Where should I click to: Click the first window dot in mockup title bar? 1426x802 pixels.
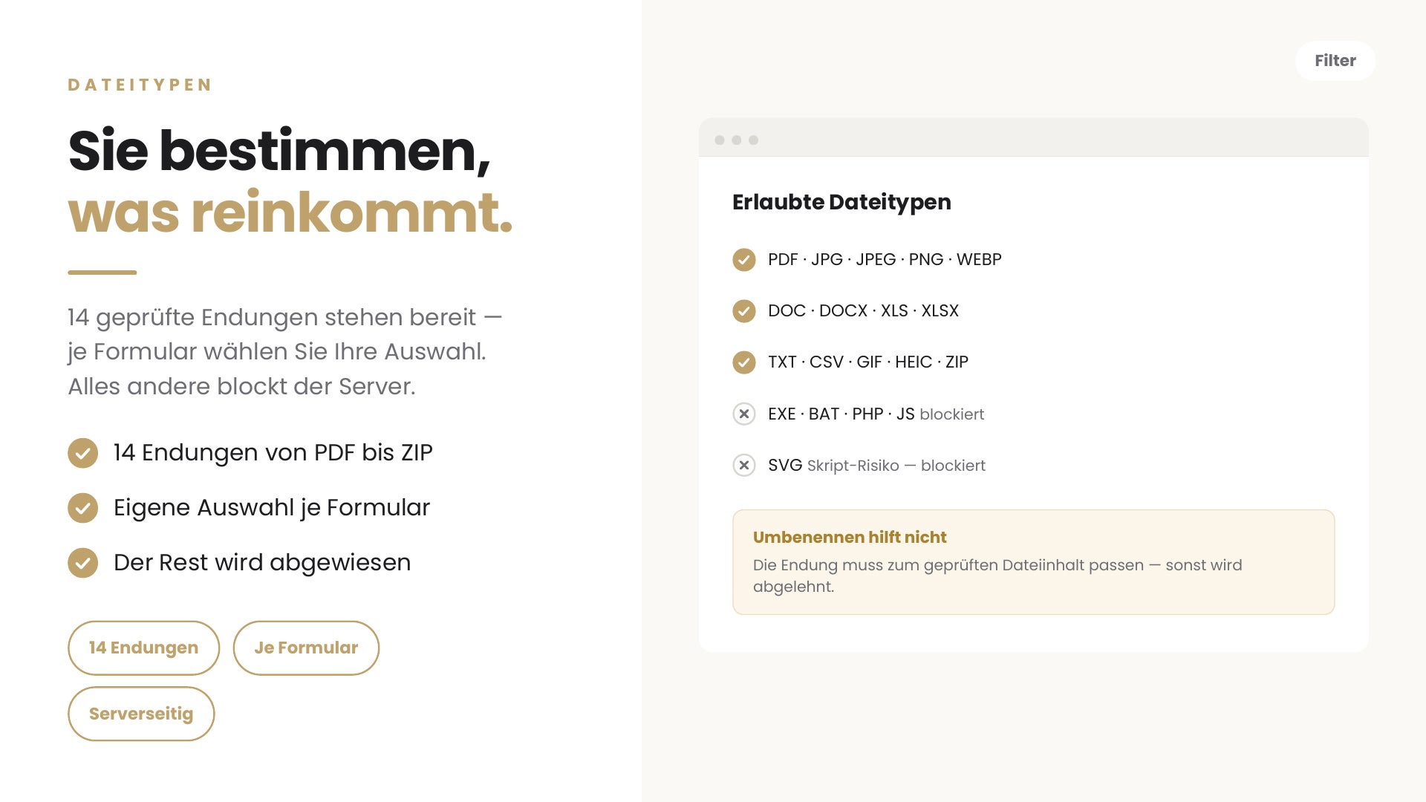(719, 140)
